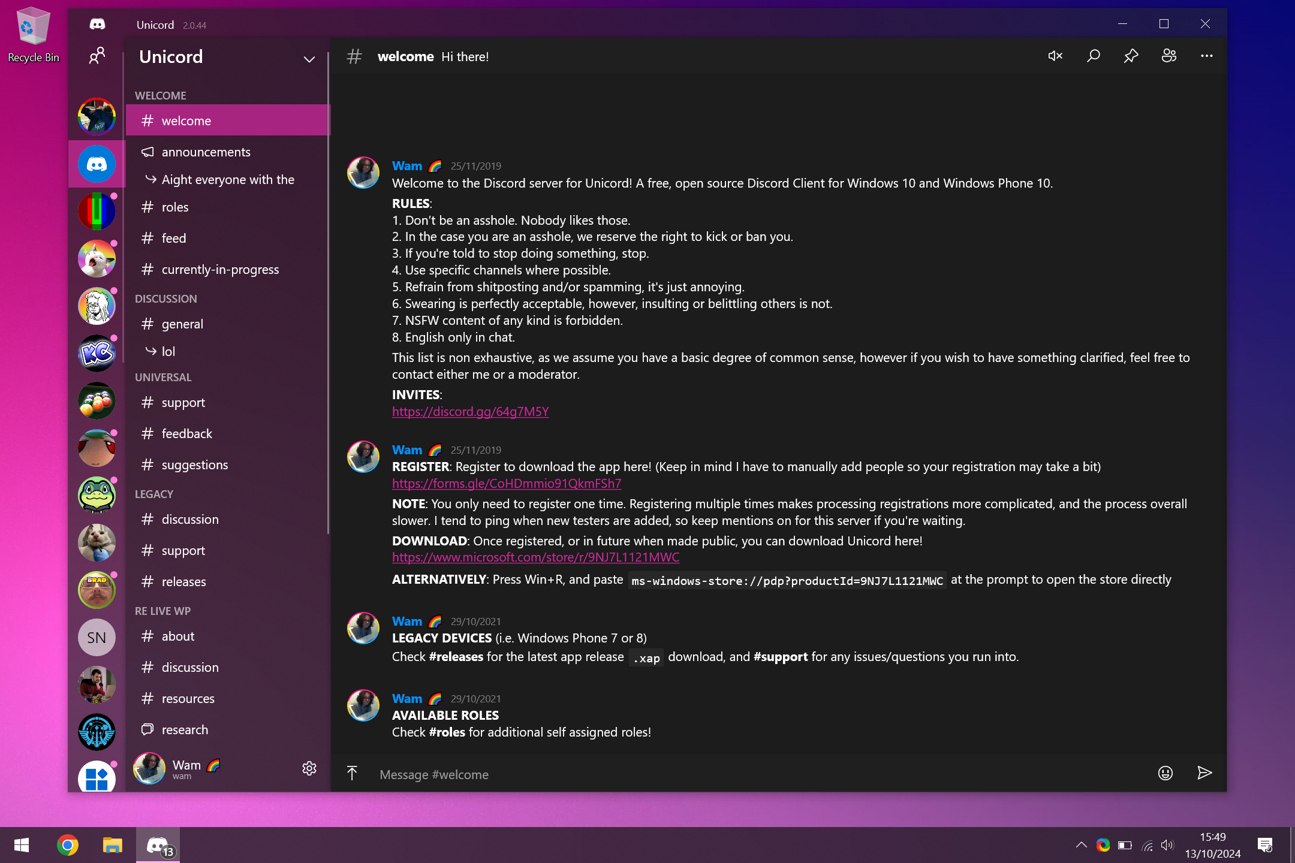Open File Explorer from the taskbar
The width and height of the screenshot is (1295, 863).
click(x=112, y=845)
